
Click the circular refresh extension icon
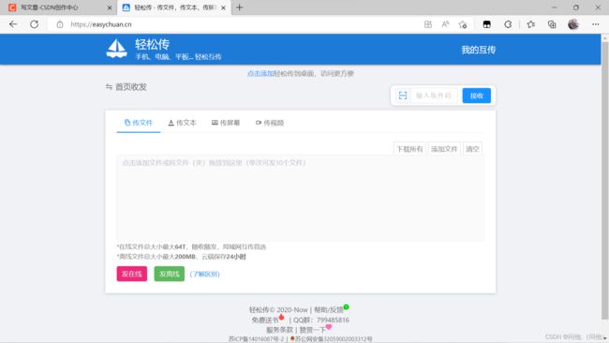click(508, 24)
